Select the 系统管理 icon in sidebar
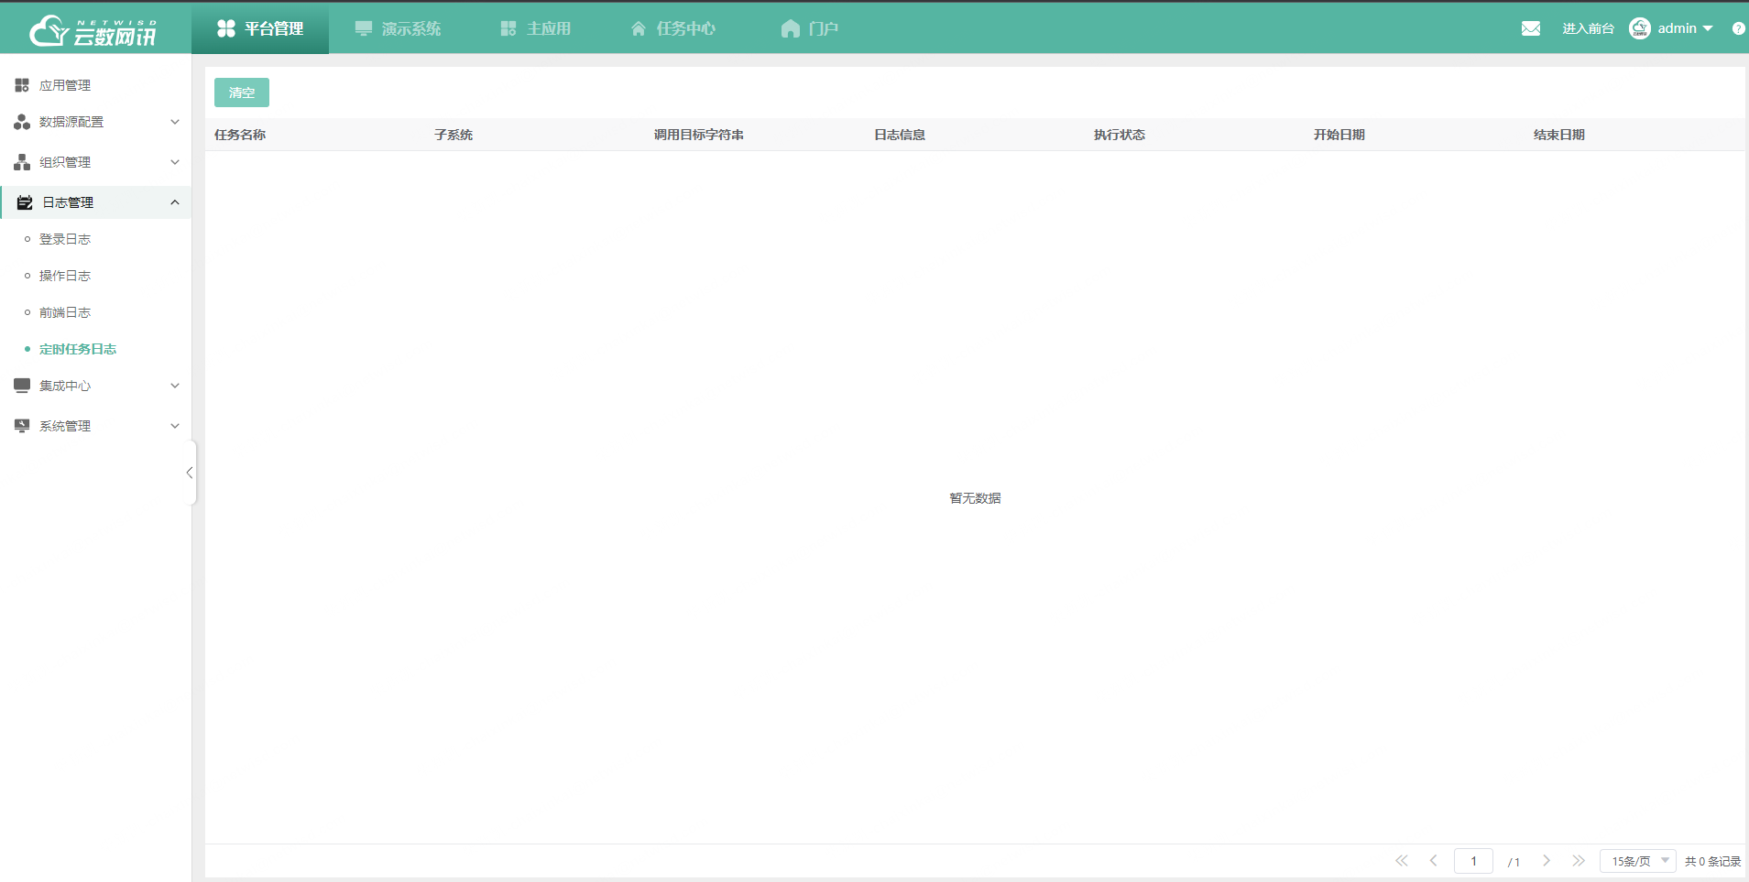 21,425
